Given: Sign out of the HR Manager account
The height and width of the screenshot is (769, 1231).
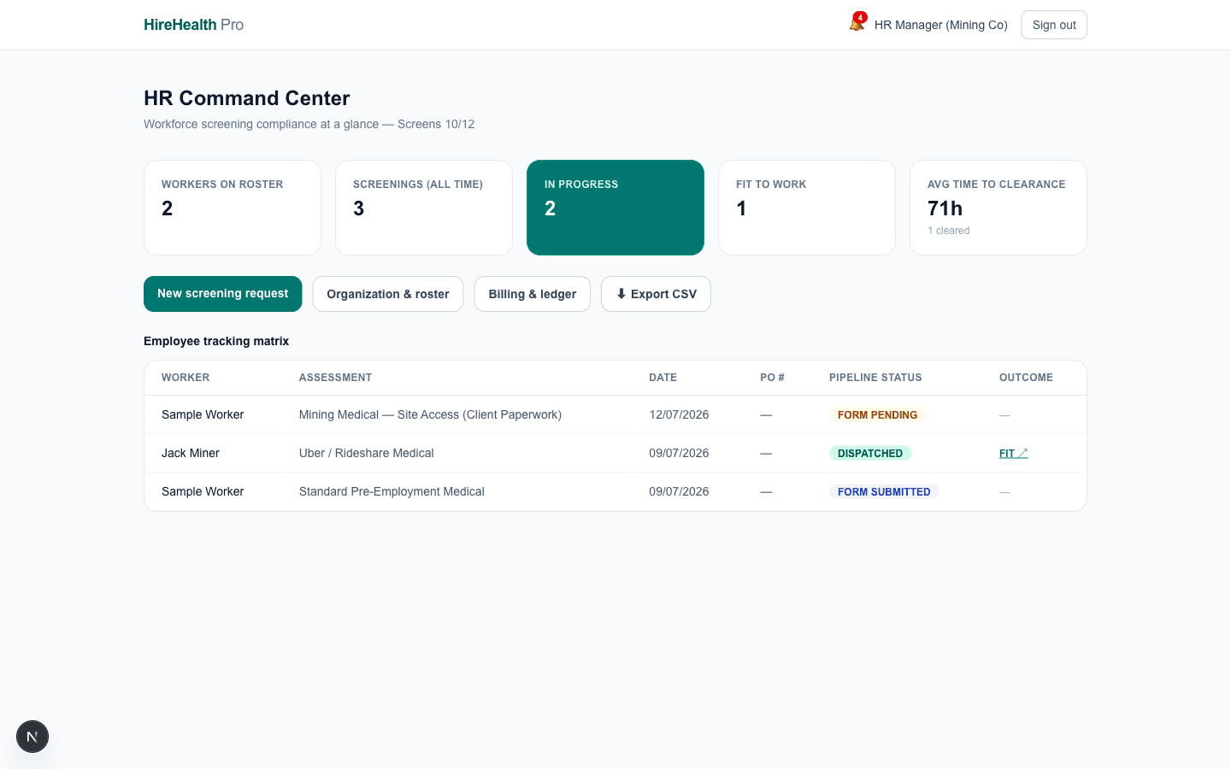Looking at the screenshot, I should pyautogui.click(x=1054, y=25).
